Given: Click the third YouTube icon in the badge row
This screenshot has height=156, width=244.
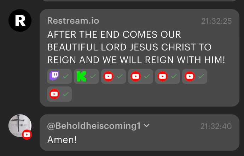Looking at the screenshot, I should click(x=162, y=76).
